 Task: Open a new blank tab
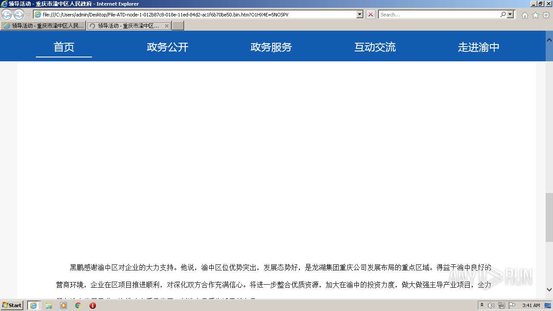[178, 26]
